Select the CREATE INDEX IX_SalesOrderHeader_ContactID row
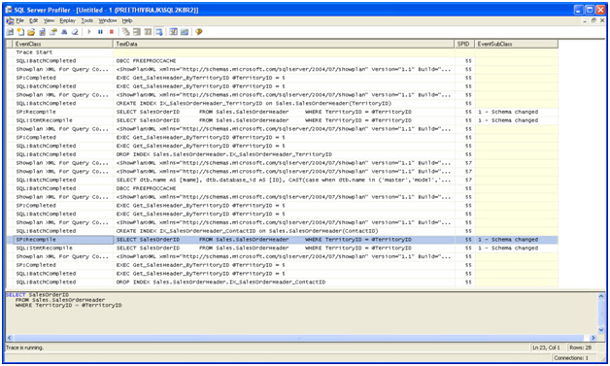This screenshot has height=366, width=610. tap(283, 231)
